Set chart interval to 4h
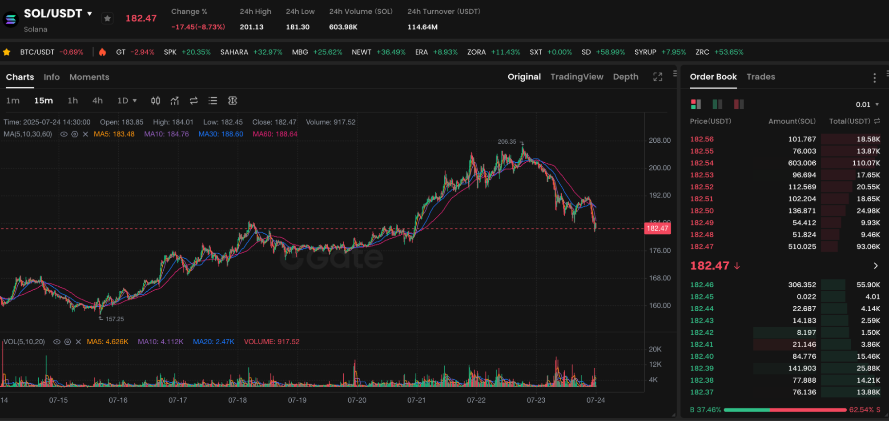889x421 pixels. coord(97,101)
